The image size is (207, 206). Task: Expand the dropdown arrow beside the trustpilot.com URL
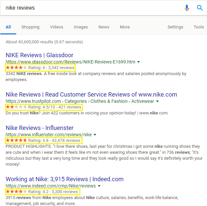[157, 101]
